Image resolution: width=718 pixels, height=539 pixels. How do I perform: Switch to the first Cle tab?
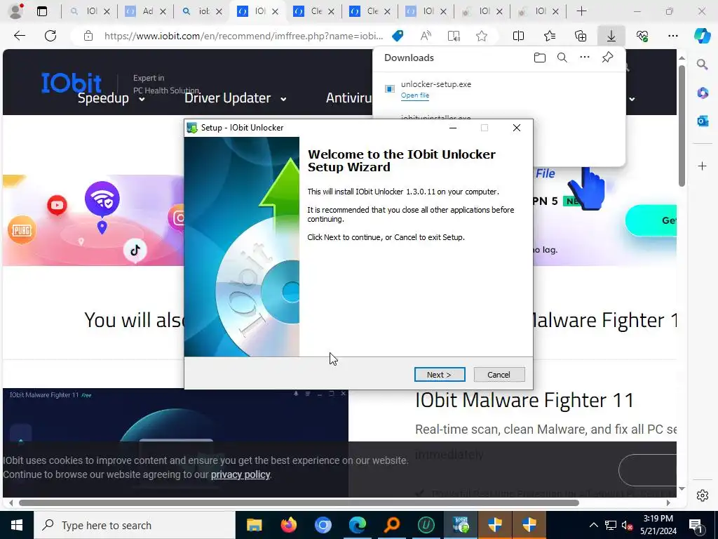(314, 11)
